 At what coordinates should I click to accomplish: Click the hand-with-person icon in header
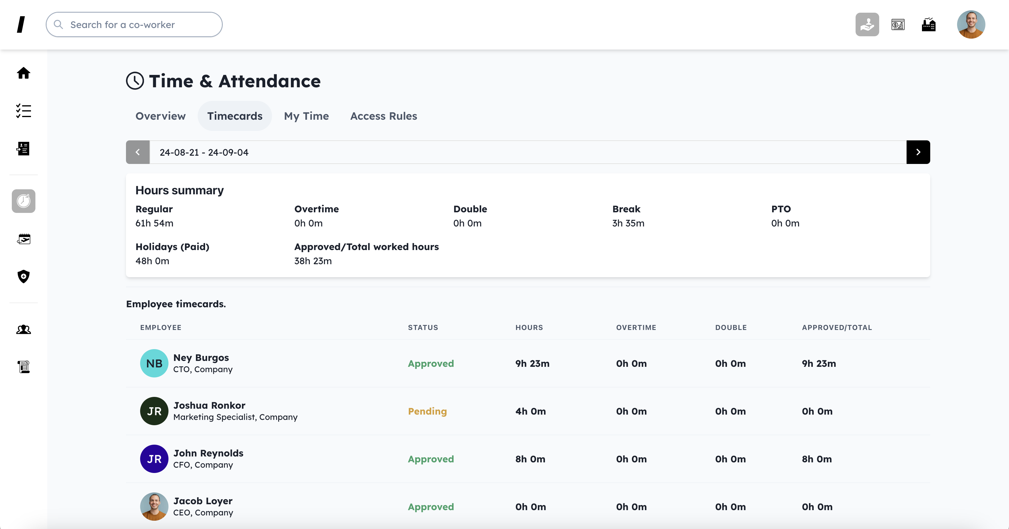point(867,24)
